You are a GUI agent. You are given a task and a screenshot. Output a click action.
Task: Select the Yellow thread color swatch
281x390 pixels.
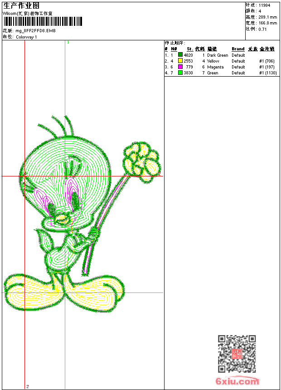[x=180, y=61]
